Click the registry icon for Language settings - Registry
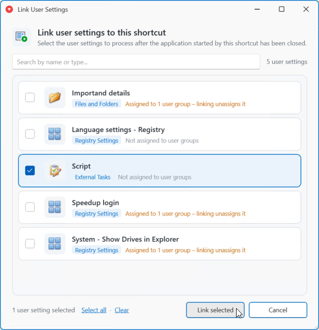This screenshot has height=330, width=319. 55,134
